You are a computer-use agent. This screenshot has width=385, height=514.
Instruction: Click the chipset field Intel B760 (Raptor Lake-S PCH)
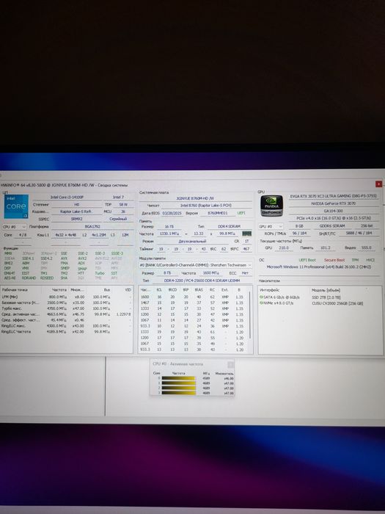[205, 205]
